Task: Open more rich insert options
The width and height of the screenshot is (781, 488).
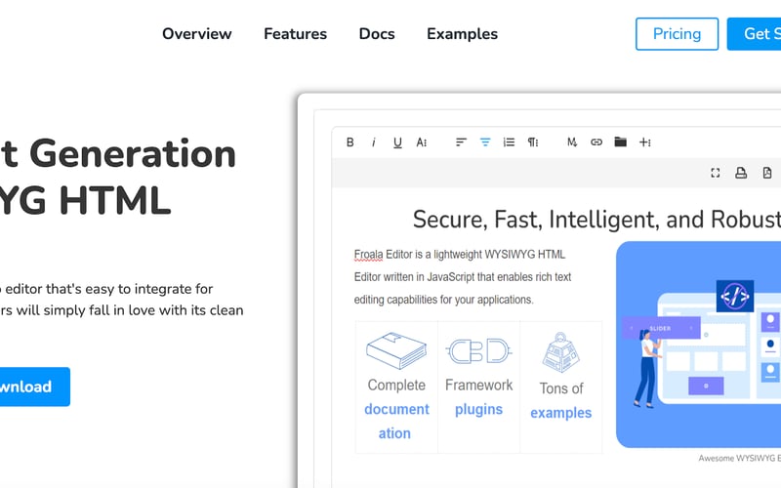Action: pyautogui.click(x=645, y=142)
